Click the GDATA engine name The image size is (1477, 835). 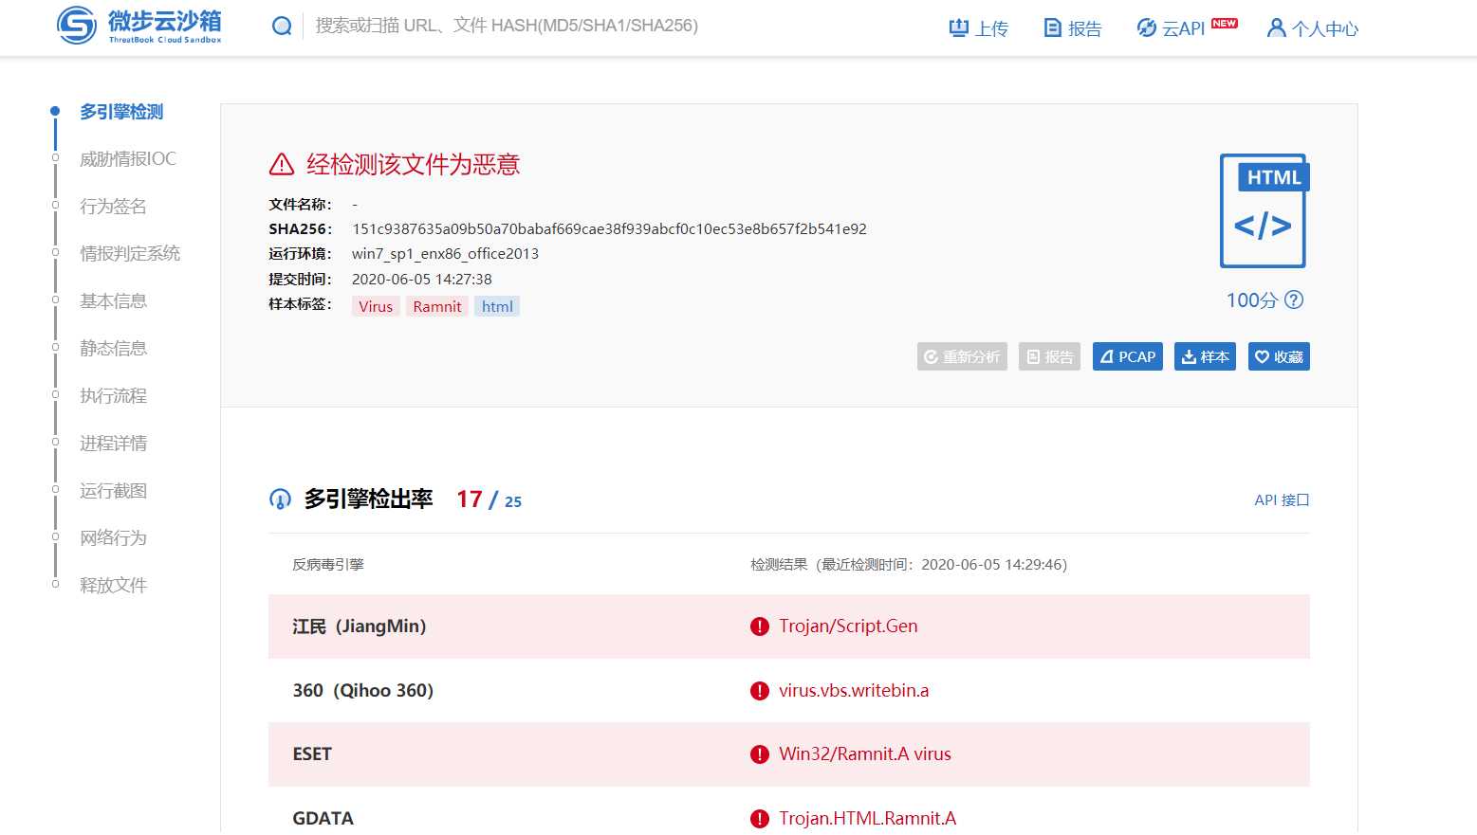323,818
